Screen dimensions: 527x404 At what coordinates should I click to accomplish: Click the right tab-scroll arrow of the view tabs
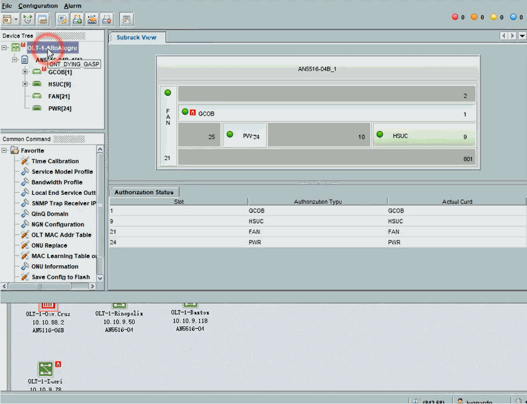coord(512,36)
